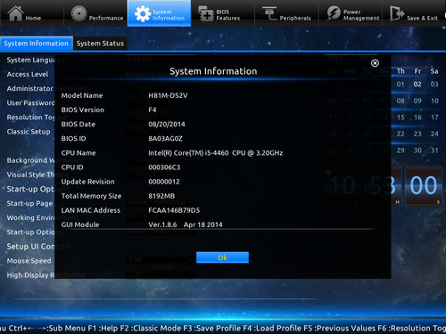Screen dimensions: 446x334
Task: Select the System Information gear icon
Action: click(x=143, y=14)
